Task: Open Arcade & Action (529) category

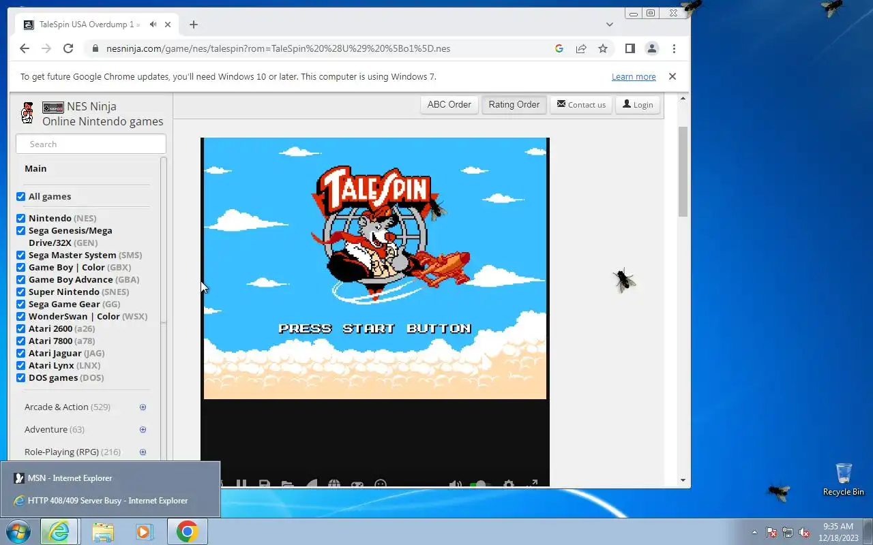Action: (x=68, y=407)
